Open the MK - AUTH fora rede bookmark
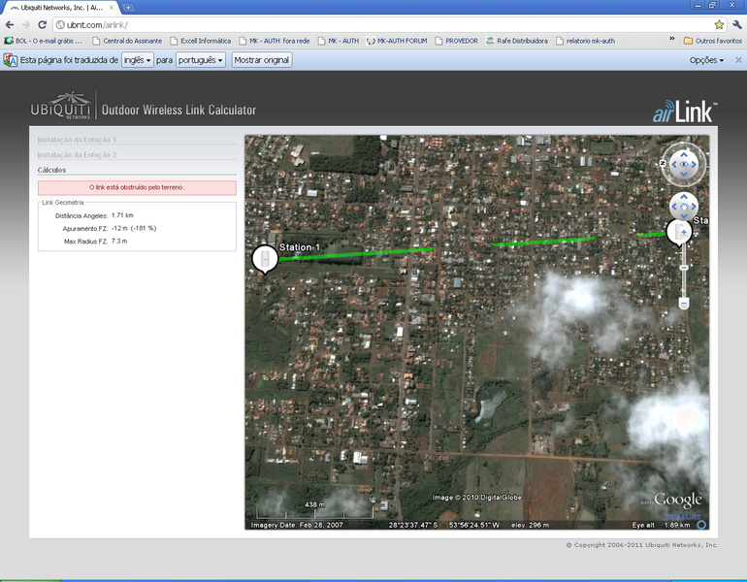This screenshot has height=582, width=747. coord(275,41)
